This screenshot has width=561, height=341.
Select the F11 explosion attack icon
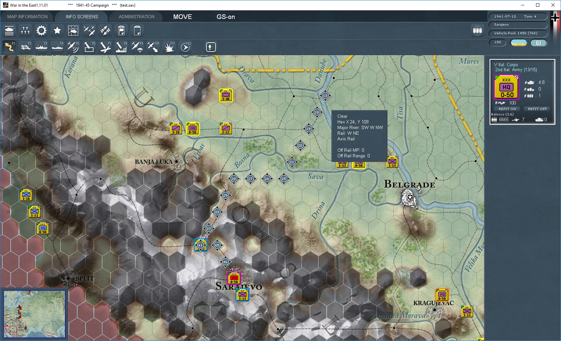click(169, 47)
